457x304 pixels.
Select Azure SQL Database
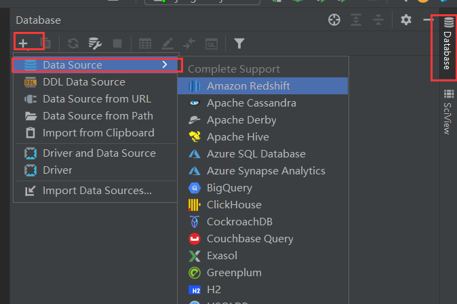(x=262, y=154)
